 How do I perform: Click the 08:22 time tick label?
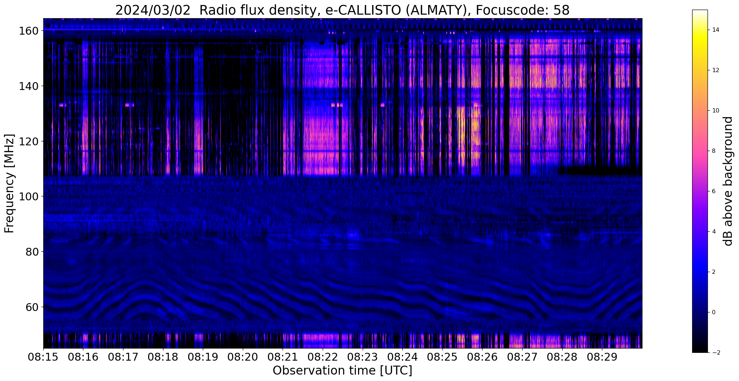(323, 357)
